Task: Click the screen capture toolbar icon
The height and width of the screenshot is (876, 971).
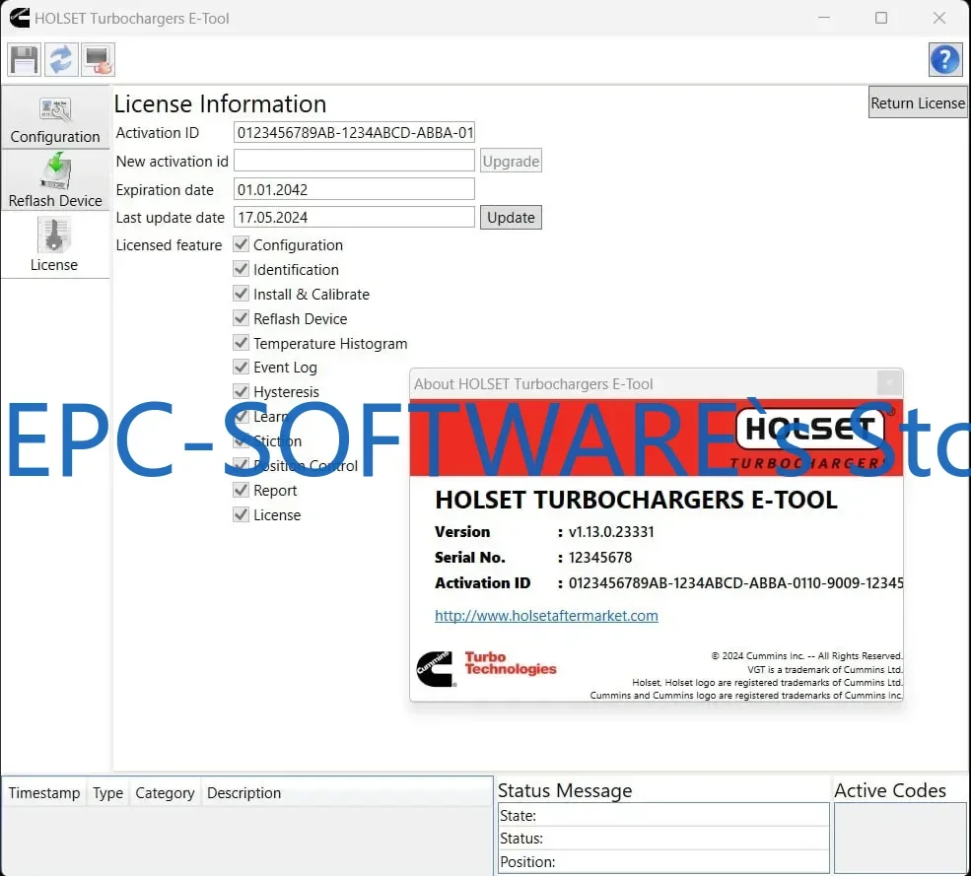Action: 98,59
